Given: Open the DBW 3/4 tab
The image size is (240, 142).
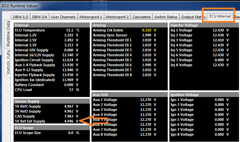Looking at the screenshot, I should (x=39, y=17).
